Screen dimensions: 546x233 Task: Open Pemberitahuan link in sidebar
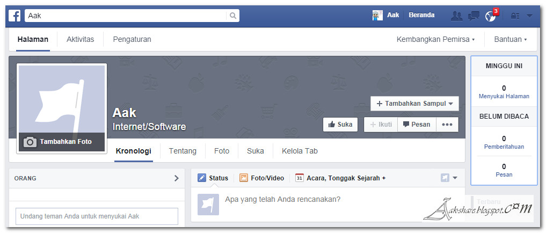[x=504, y=147]
